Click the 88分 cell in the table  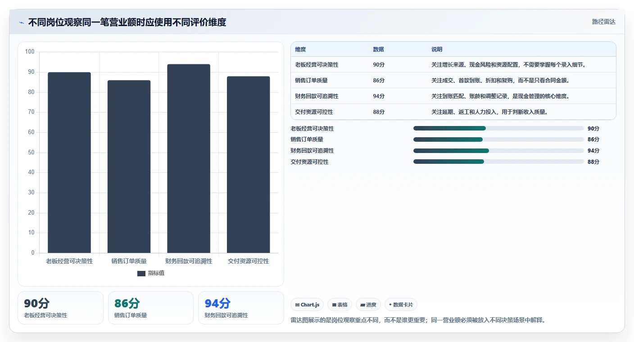[x=379, y=112]
